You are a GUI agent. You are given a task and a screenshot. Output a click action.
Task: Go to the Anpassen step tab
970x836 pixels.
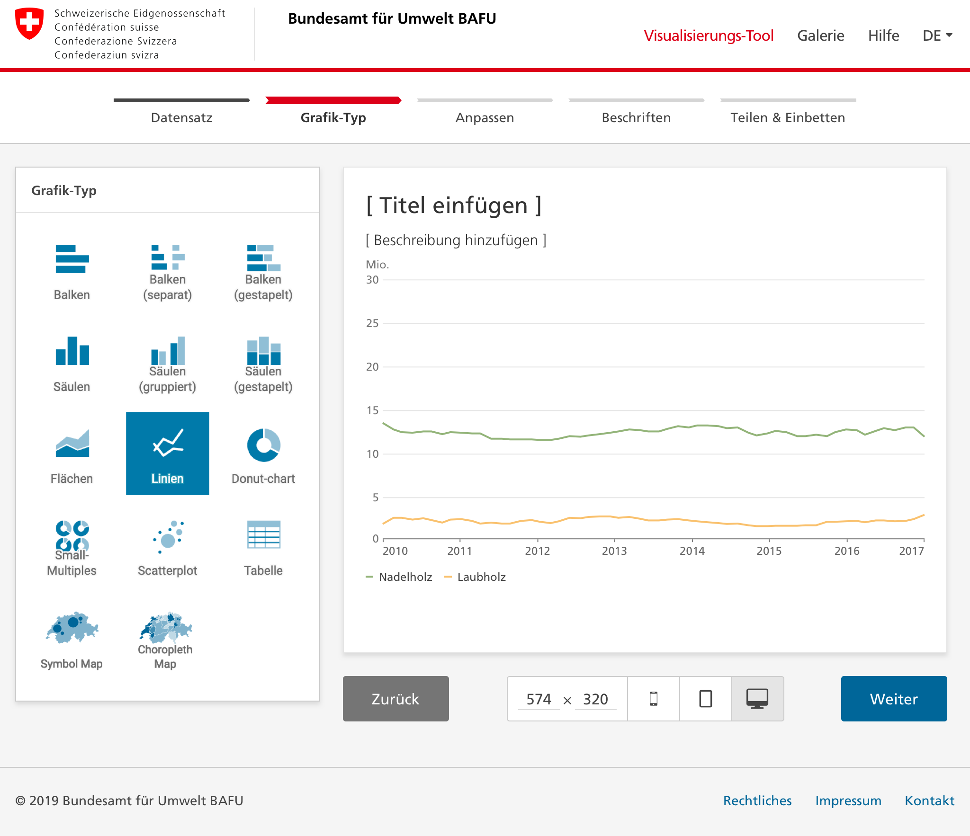click(x=485, y=117)
